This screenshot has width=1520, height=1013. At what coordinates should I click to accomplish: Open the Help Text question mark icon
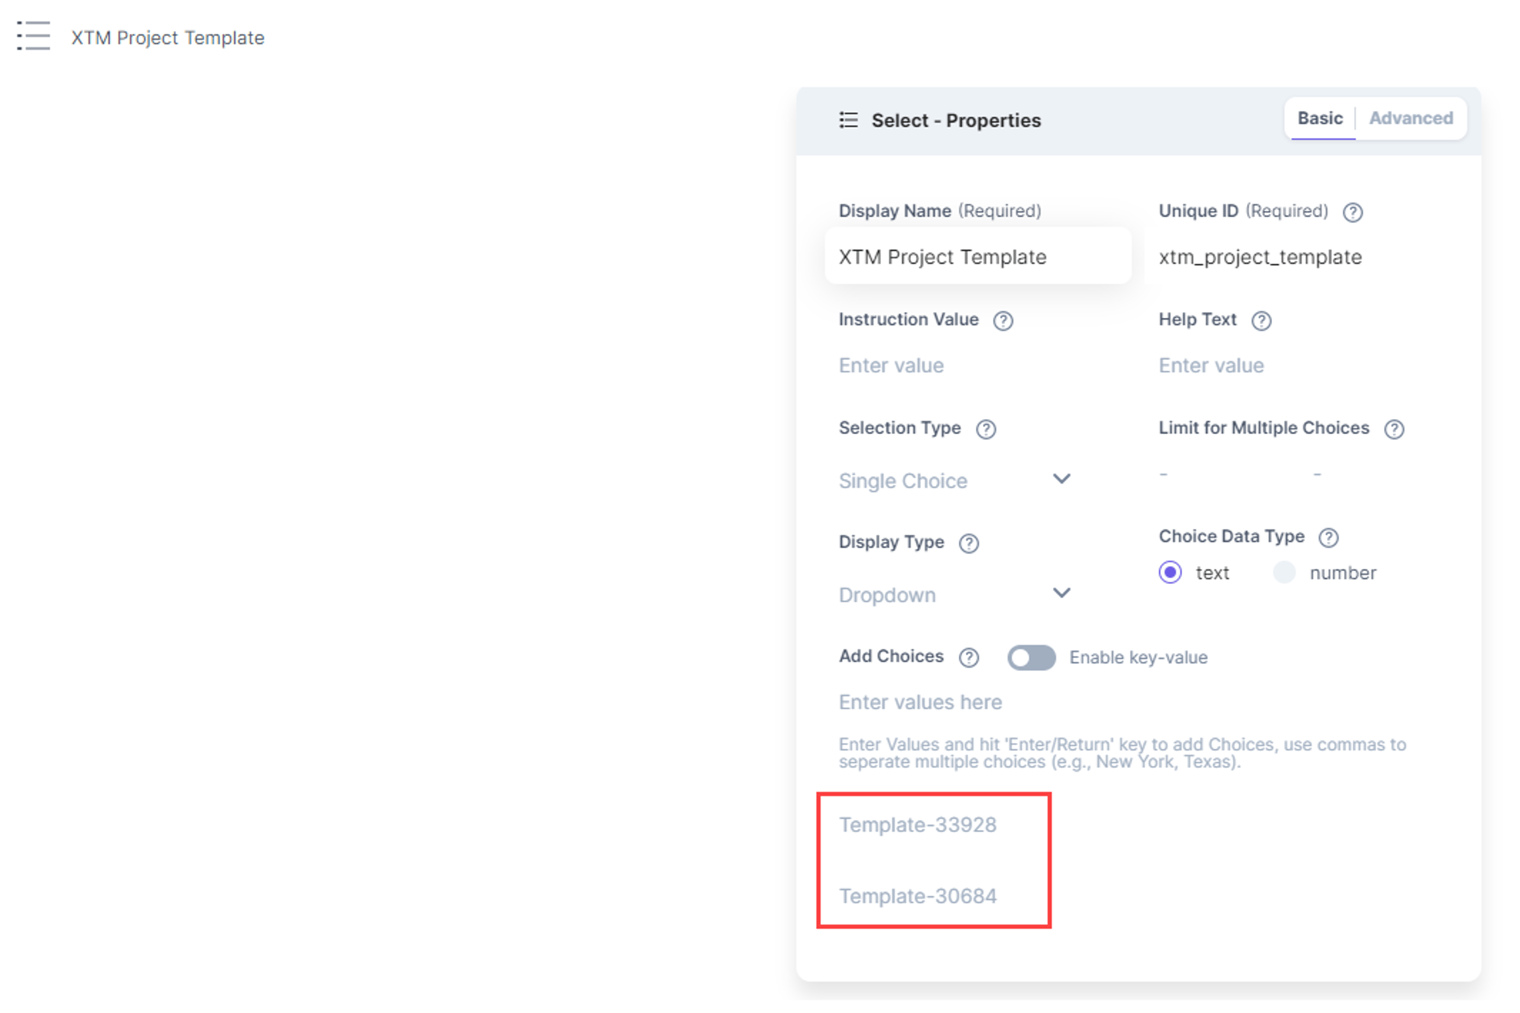click(1262, 321)
